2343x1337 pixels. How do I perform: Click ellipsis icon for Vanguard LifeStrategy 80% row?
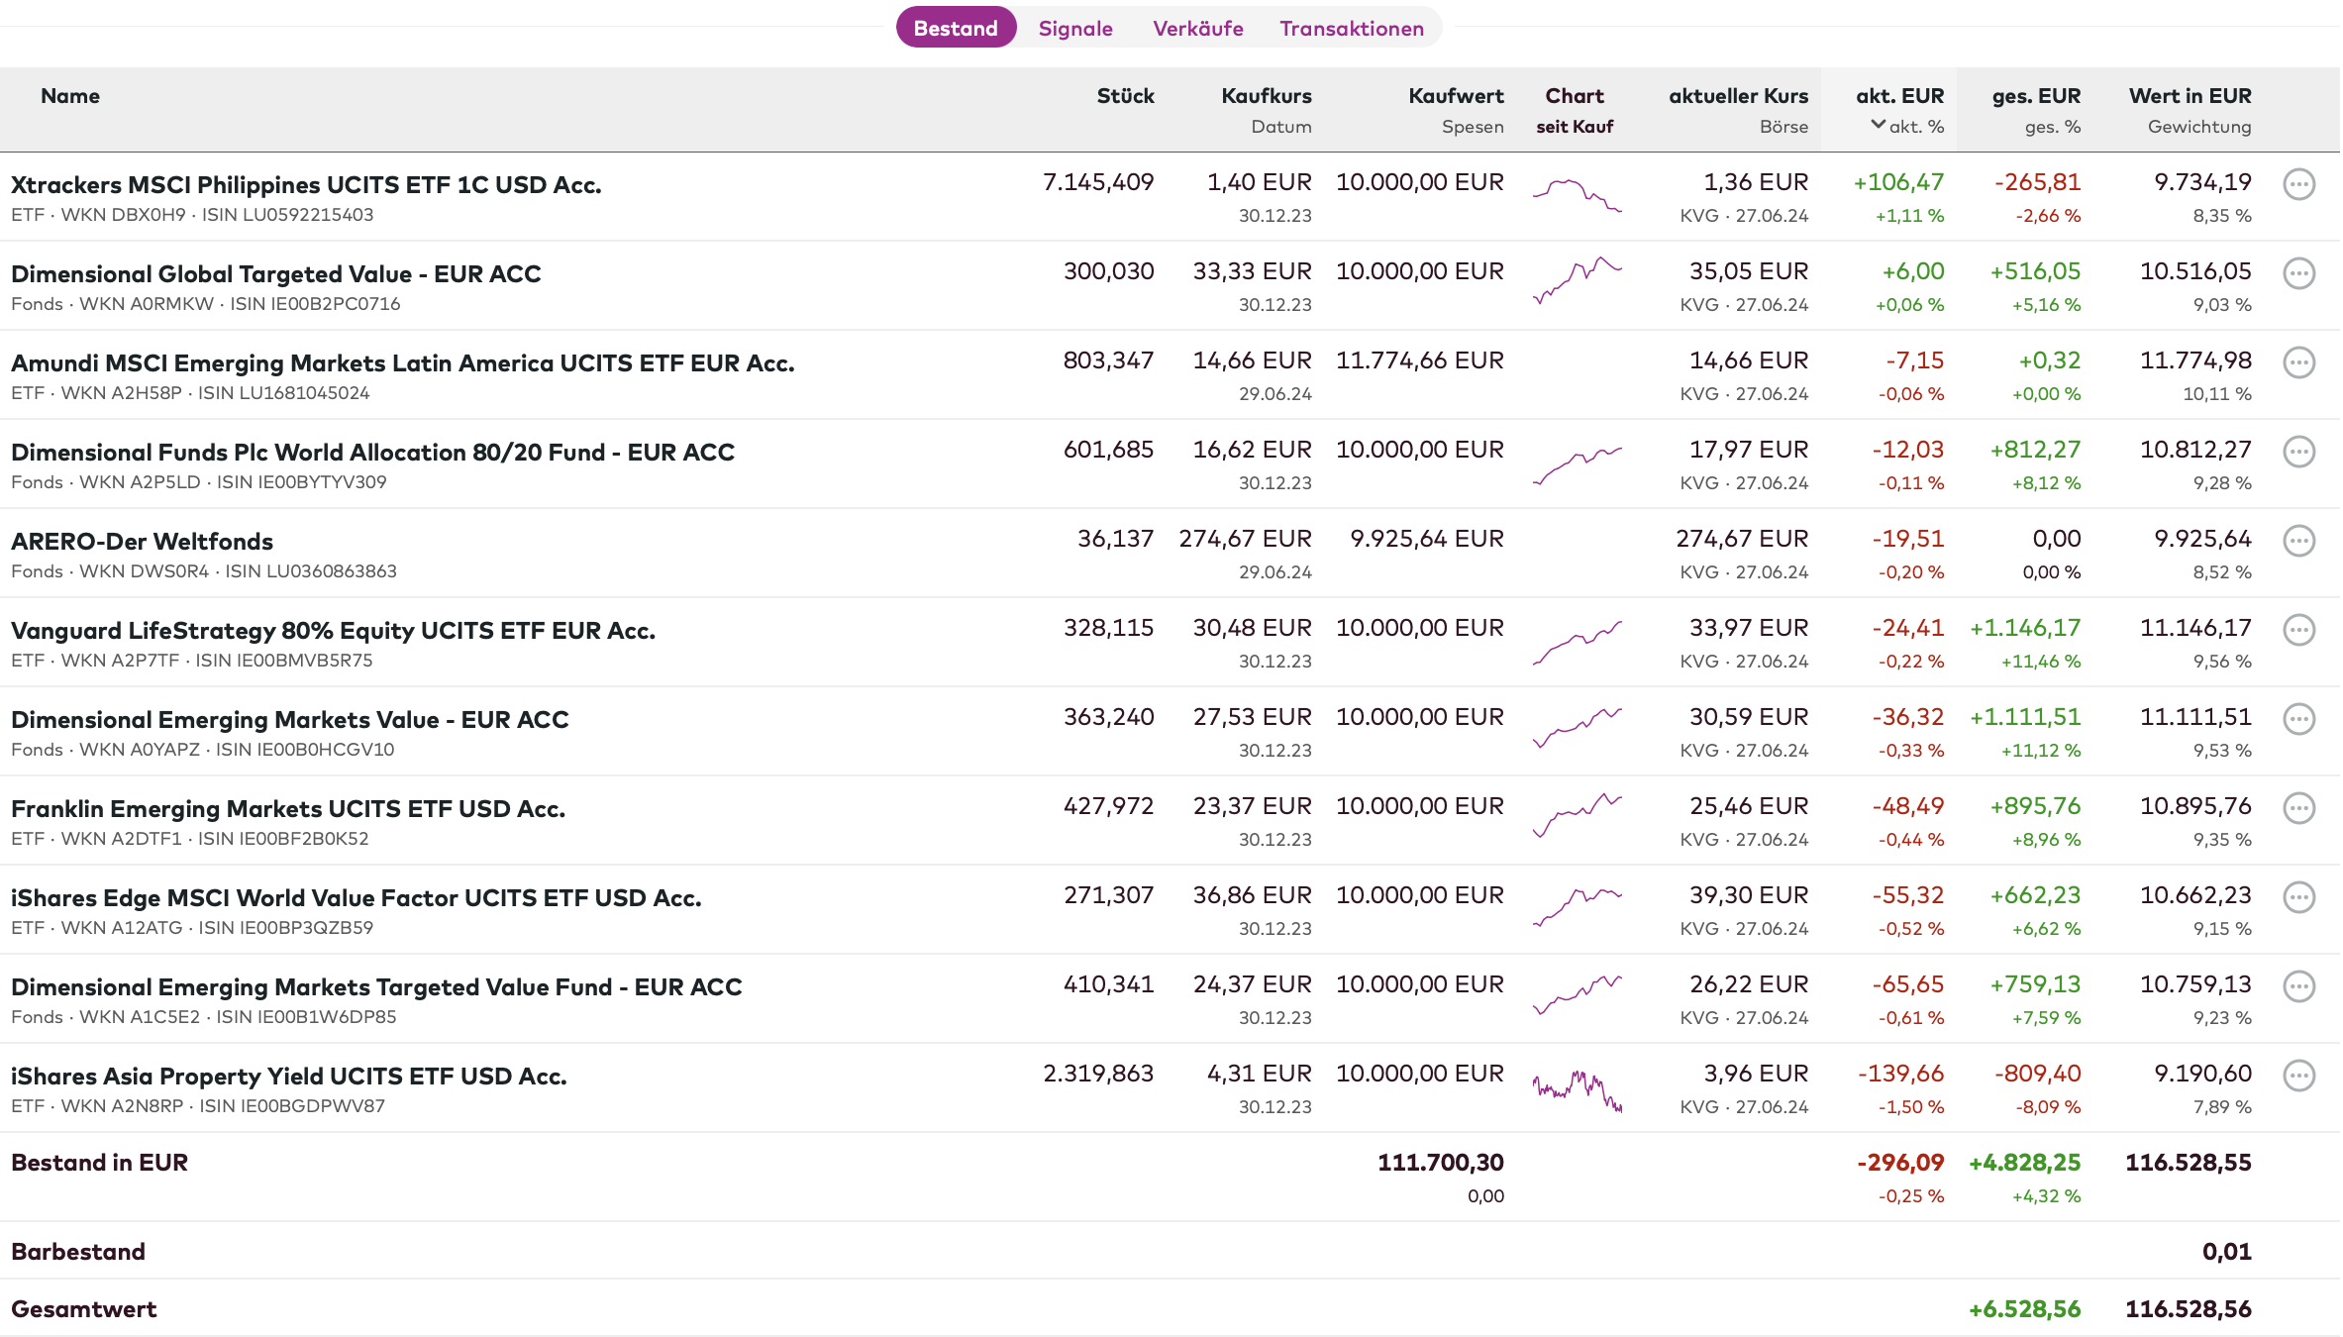click(x=2298, y=630)
